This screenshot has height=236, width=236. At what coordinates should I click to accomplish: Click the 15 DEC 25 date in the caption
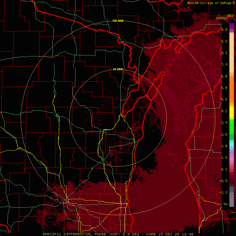(169, 234)
